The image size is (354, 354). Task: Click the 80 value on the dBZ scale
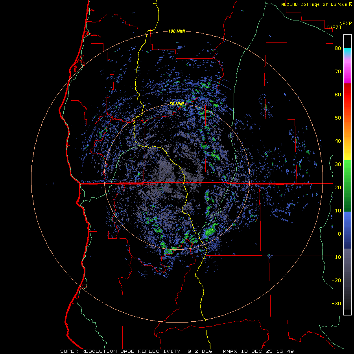[338, 48]
